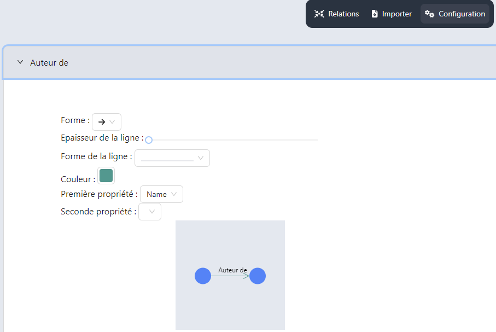
Task: Click the Auteur de edge label in preview
Action: [232, 270]
